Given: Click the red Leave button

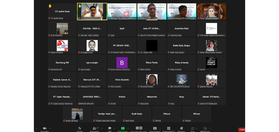Looking at the screenshot, I should pos(242,130).
